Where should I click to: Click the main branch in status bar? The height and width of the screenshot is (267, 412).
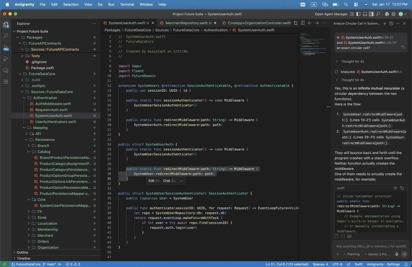click(x=50, y=264)
